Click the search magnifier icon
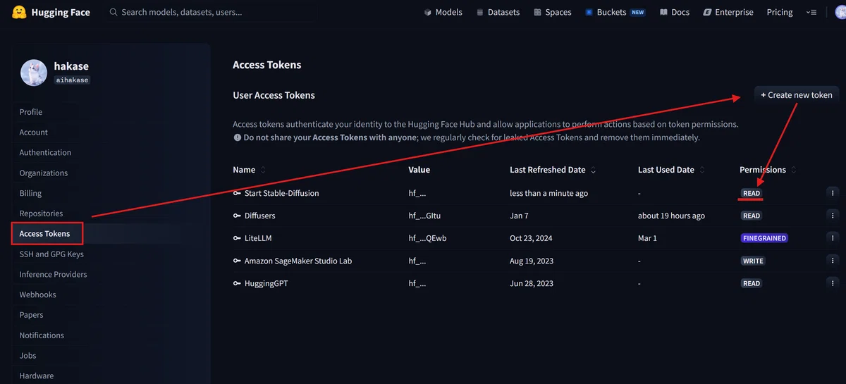Screen dimensions: 846x384 click(x=113, y=12)
